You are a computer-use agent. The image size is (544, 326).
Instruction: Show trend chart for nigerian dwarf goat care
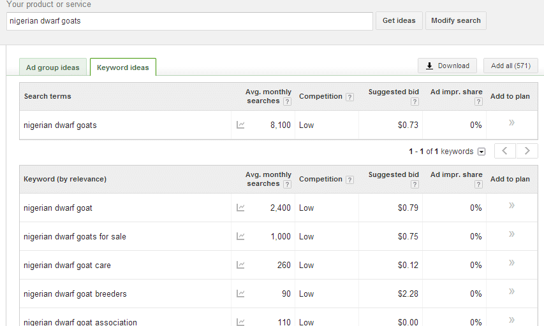(240, 265)
